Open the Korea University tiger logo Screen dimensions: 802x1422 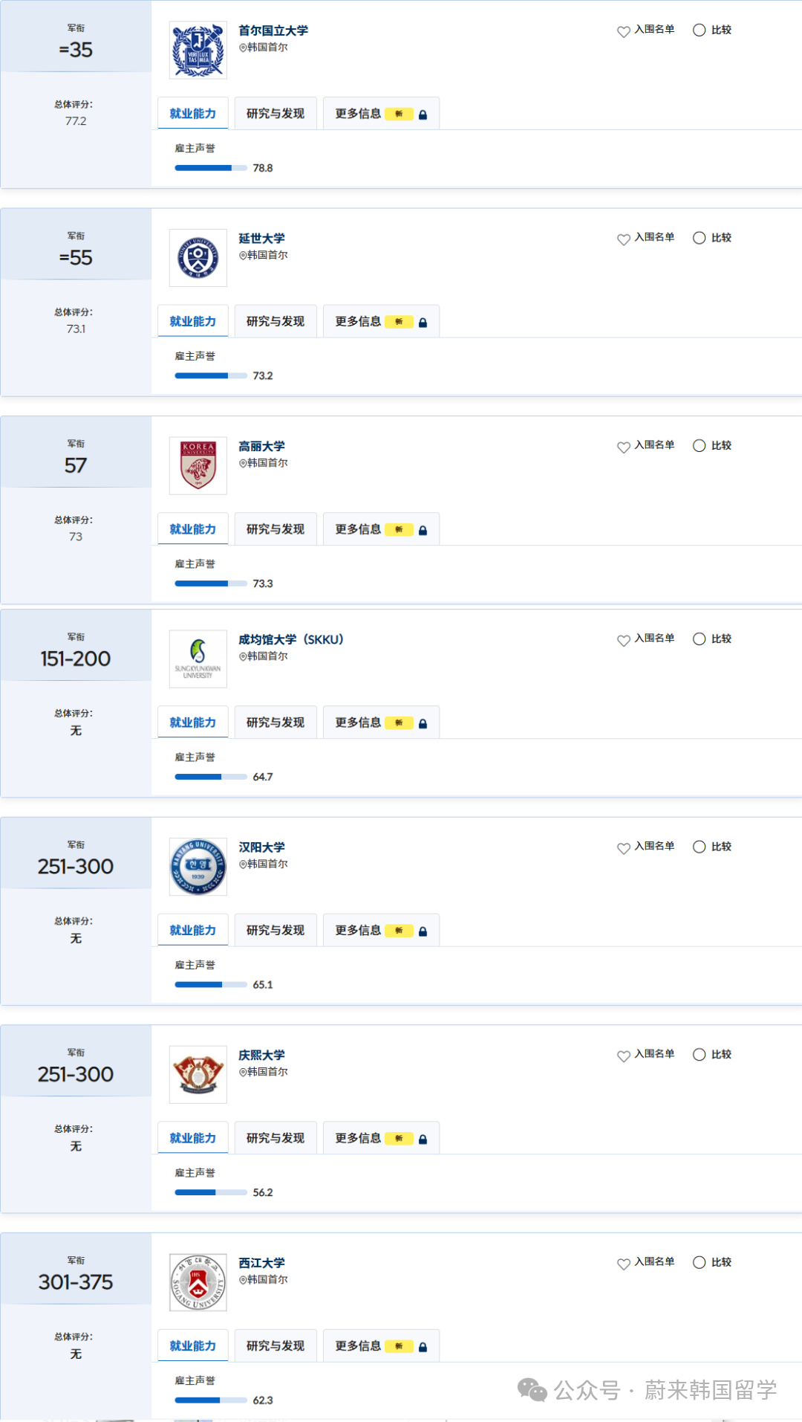point(198,466)
